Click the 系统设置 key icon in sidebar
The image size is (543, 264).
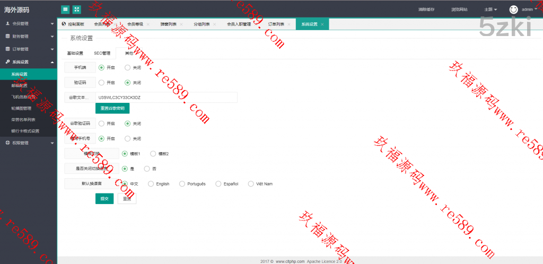pos(7,62)
